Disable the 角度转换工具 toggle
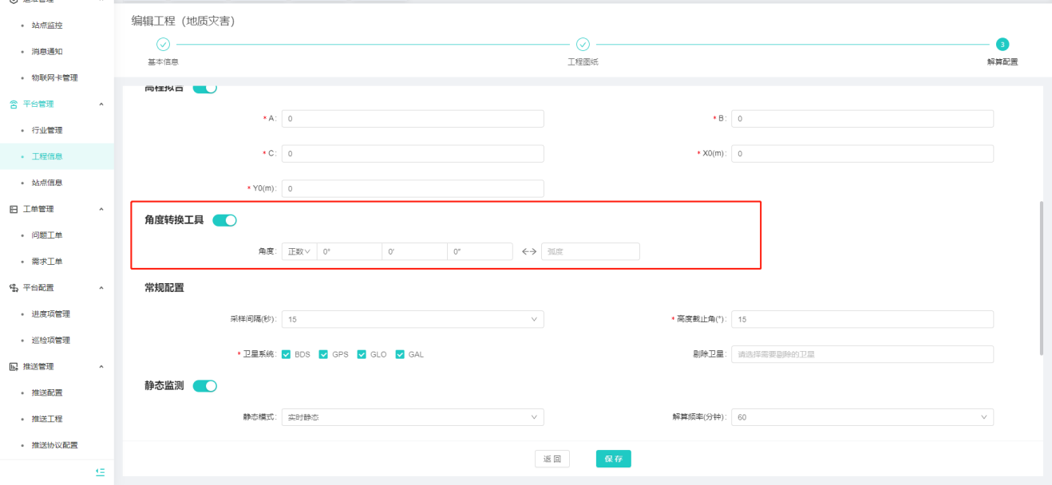The height and width of the screenshot is (485, 1052). click(x=224, y=221)
